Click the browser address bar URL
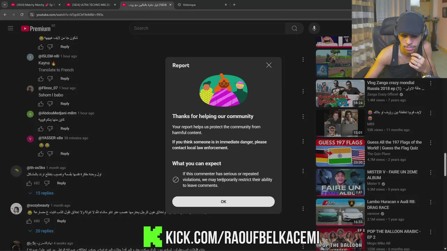447x251 pixels. [70, 15]
